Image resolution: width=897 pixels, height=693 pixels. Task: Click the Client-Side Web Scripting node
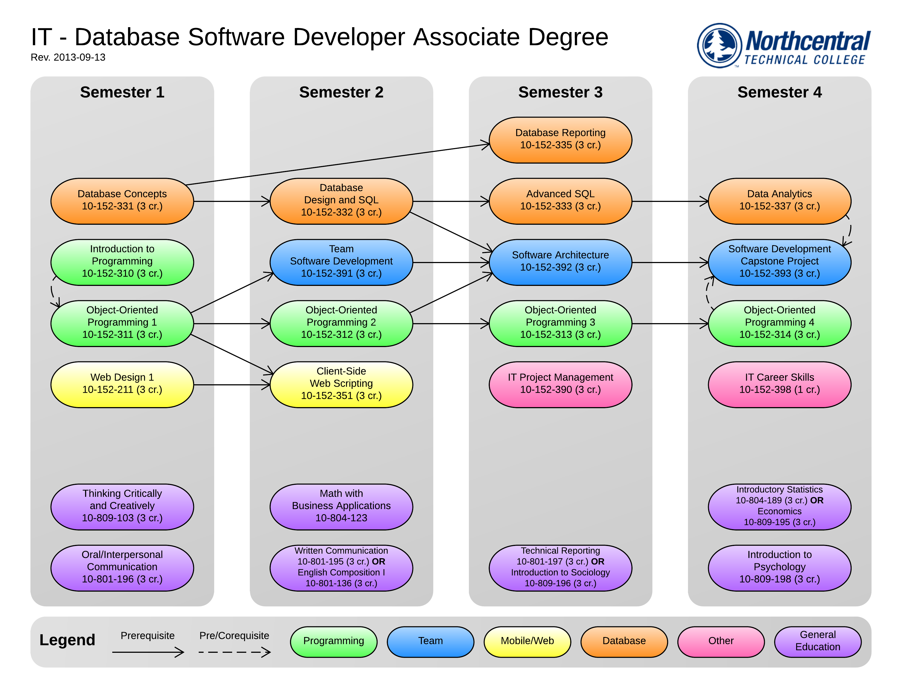(341, 384)
